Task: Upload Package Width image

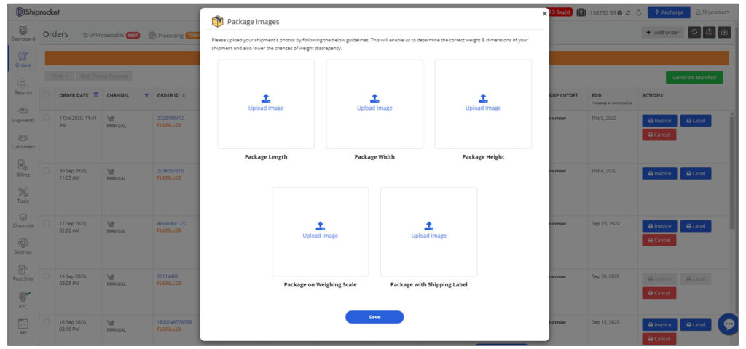Action: (x=374, y=103)
